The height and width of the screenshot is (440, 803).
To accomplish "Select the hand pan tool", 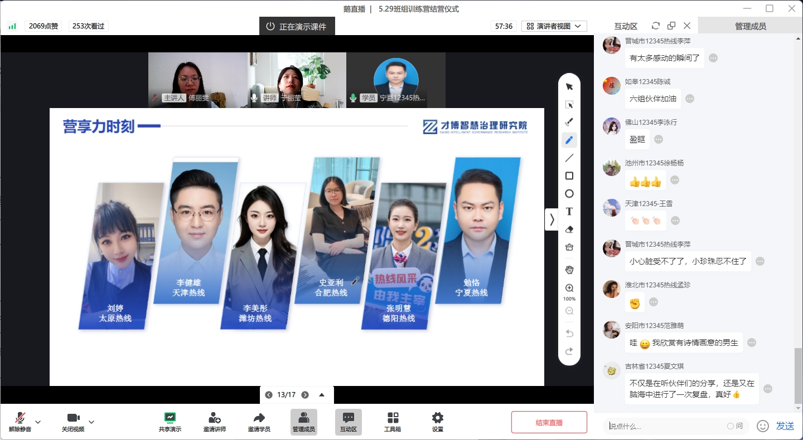I will (569, 270).
